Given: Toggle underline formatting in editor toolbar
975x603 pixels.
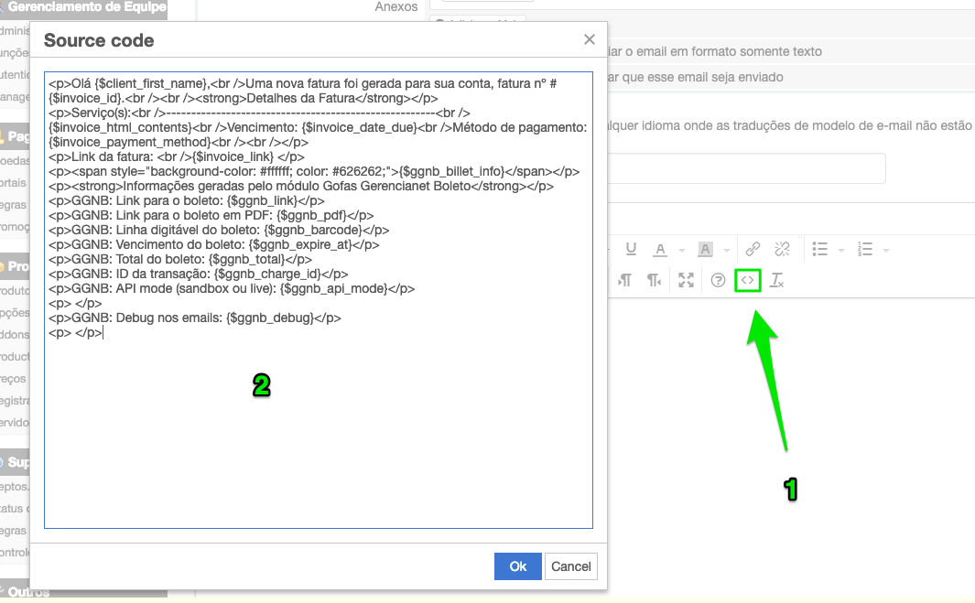Looking at the screenshot, I should (631, 249).
